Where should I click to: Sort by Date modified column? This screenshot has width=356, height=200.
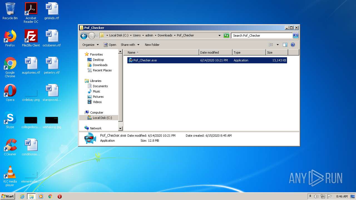pos(216,52)
